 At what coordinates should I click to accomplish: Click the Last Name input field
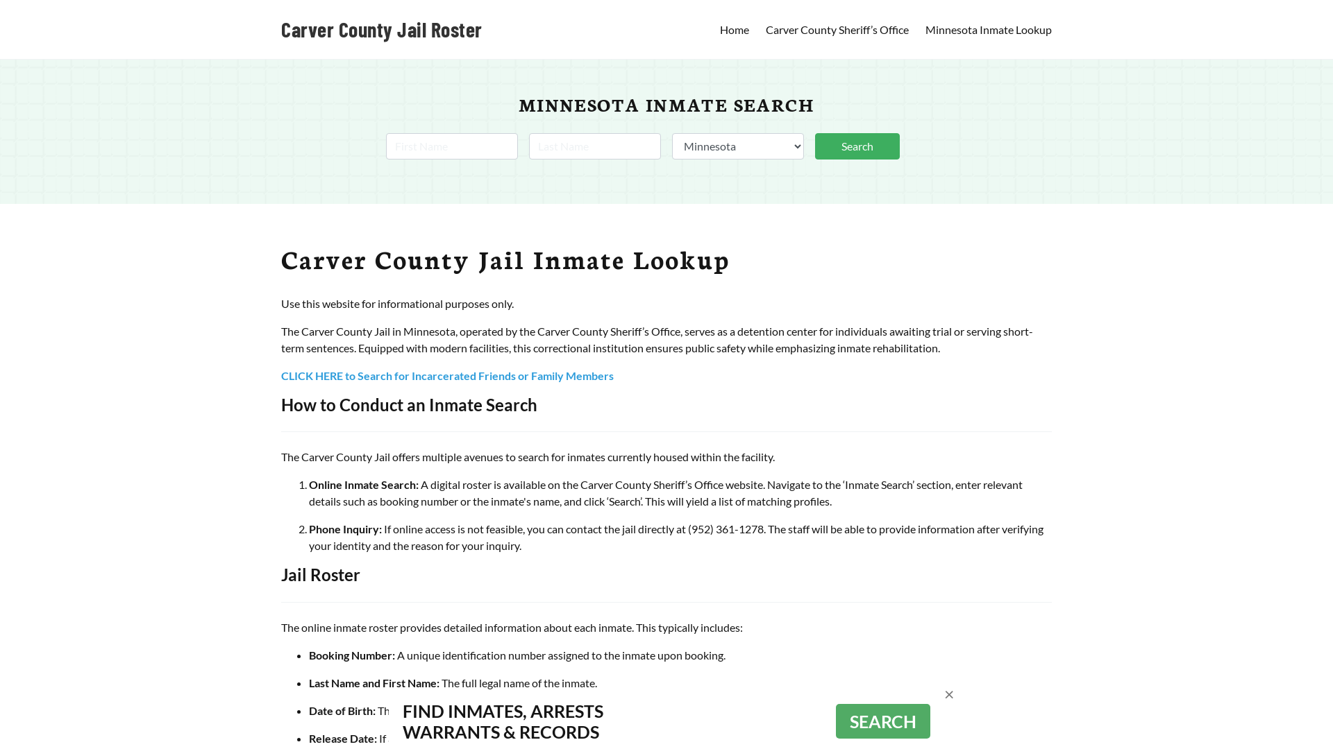[594, 146]
